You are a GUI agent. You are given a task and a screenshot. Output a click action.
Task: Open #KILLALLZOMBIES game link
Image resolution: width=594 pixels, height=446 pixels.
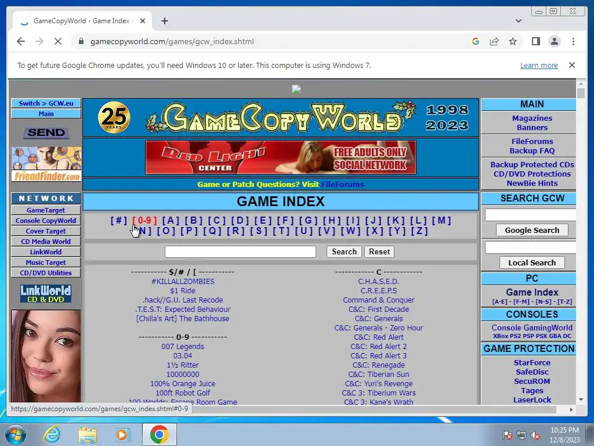(x=183, y=282)
